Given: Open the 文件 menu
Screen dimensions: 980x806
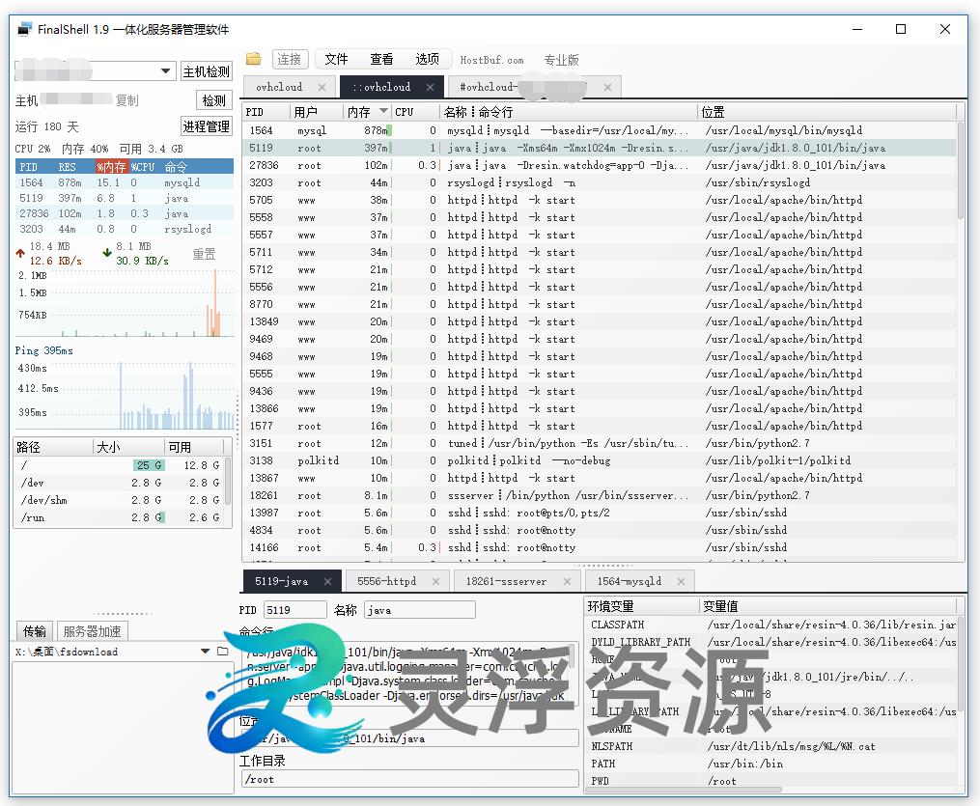Looking at the screenshot, I should (336, 59).
